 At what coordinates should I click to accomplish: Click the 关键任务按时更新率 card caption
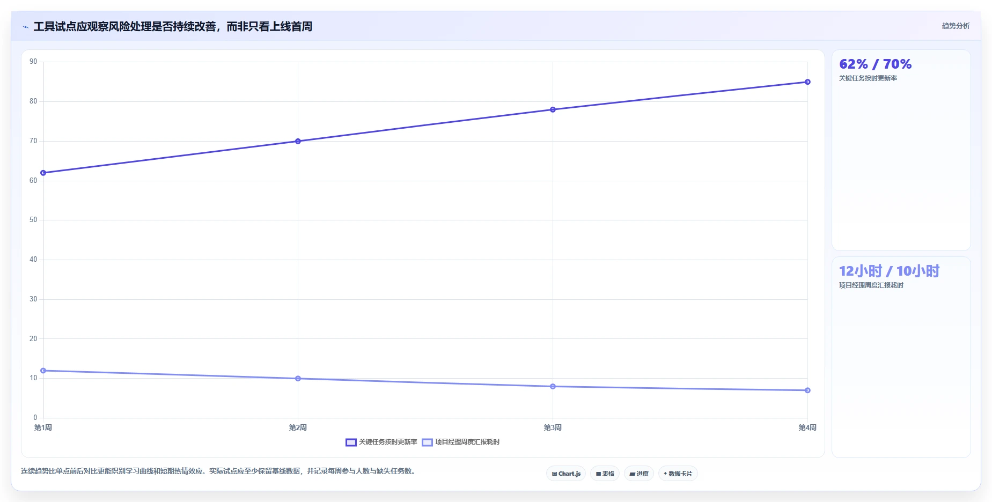pos(868,78)
